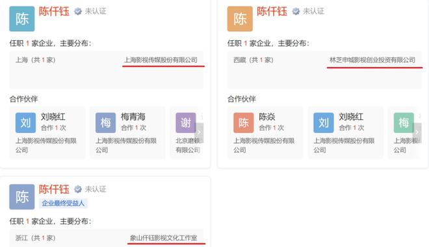
Task: Open the 陈 avatar for partner 陈焱
Action: 244,123
